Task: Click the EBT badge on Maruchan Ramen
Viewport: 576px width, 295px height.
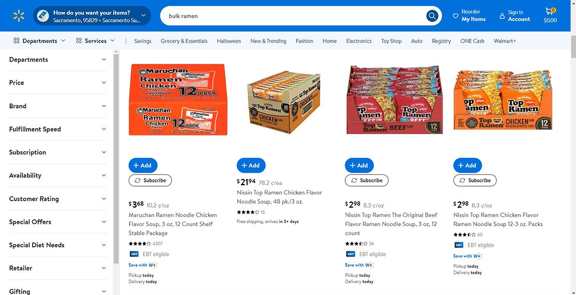Action: click(x=133, y=254)
